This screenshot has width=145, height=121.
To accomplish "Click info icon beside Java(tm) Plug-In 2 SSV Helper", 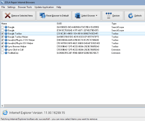I will coord(6,40).
